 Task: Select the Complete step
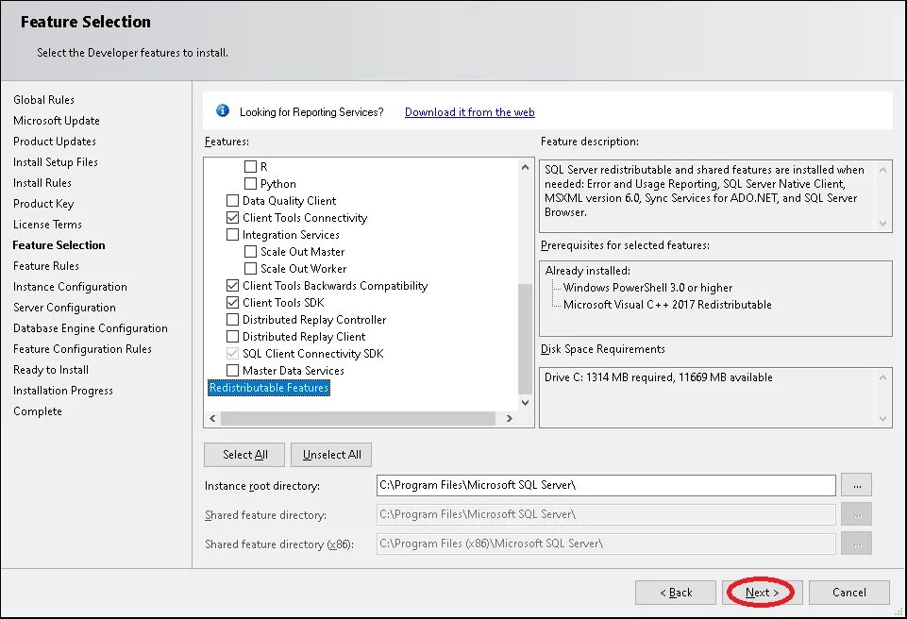[38, 411]
